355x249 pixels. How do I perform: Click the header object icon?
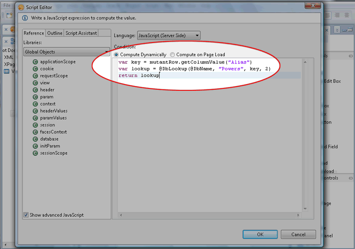pyautogui.click(x=35, y=90)
